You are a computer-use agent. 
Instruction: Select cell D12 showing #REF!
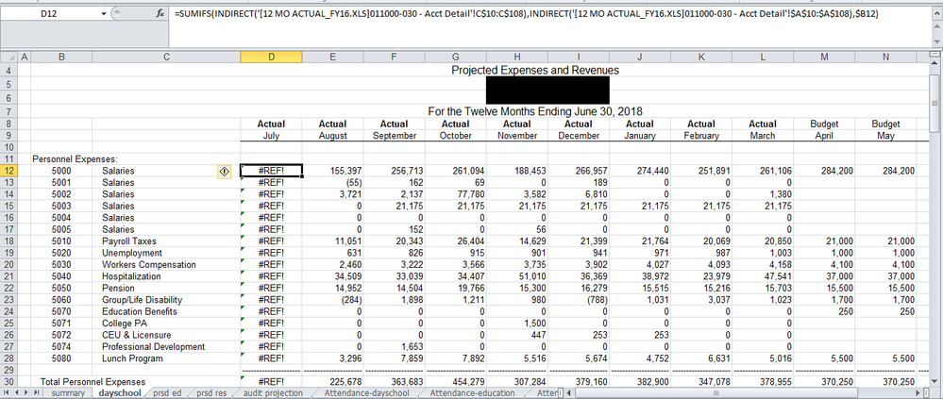(x=271, y=171)
